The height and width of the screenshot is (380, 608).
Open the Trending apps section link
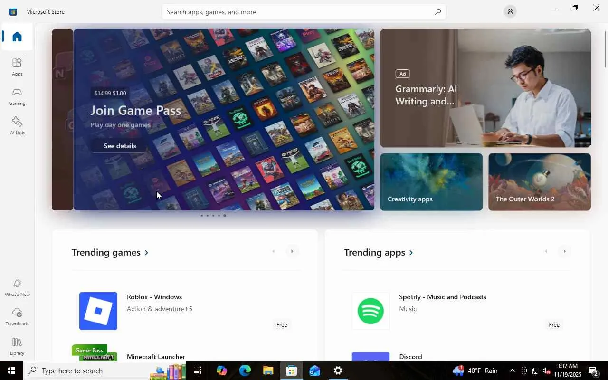point(379,252)
